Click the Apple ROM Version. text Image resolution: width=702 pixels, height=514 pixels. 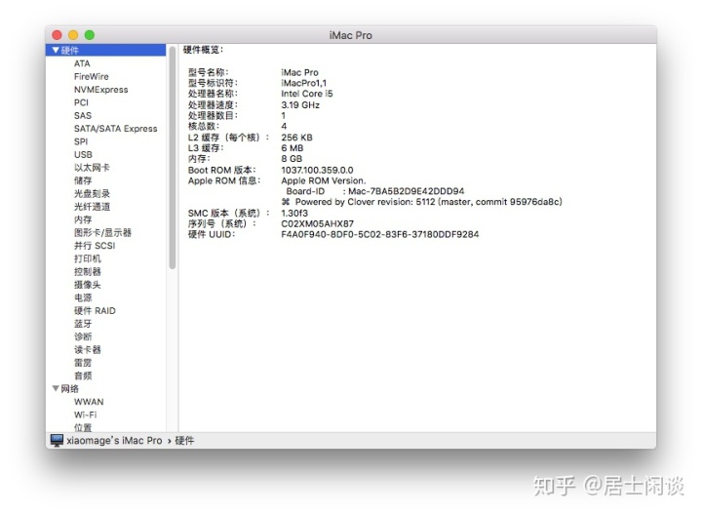pos(324,180)
